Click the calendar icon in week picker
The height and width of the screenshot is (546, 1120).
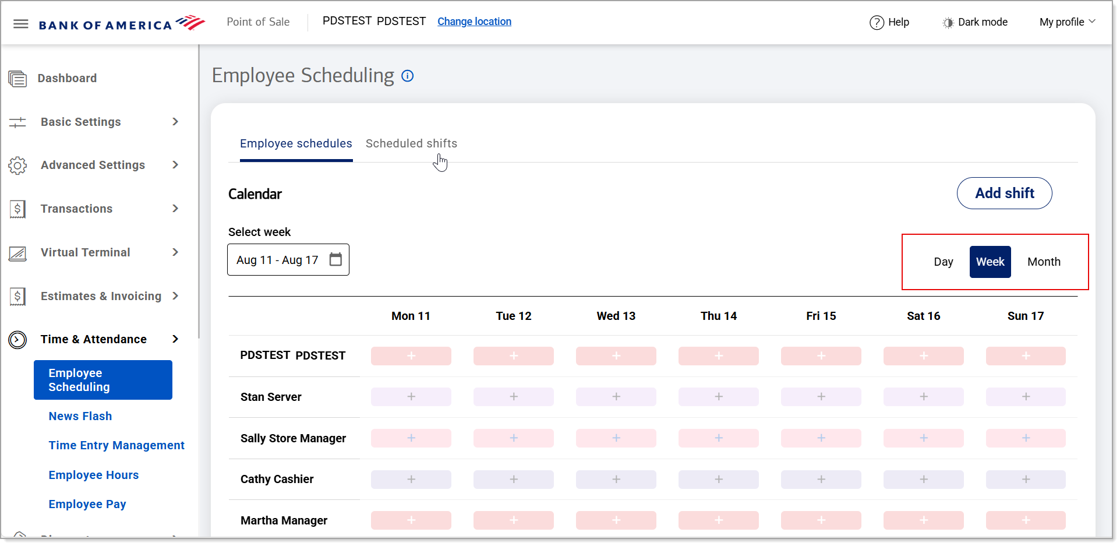tap(335, 259)
